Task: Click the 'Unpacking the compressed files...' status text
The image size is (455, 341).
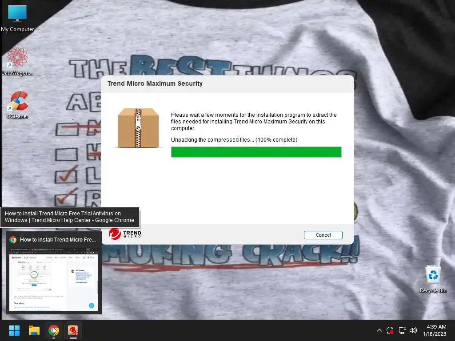Action: pyautogui.click(x=234, y=140)
